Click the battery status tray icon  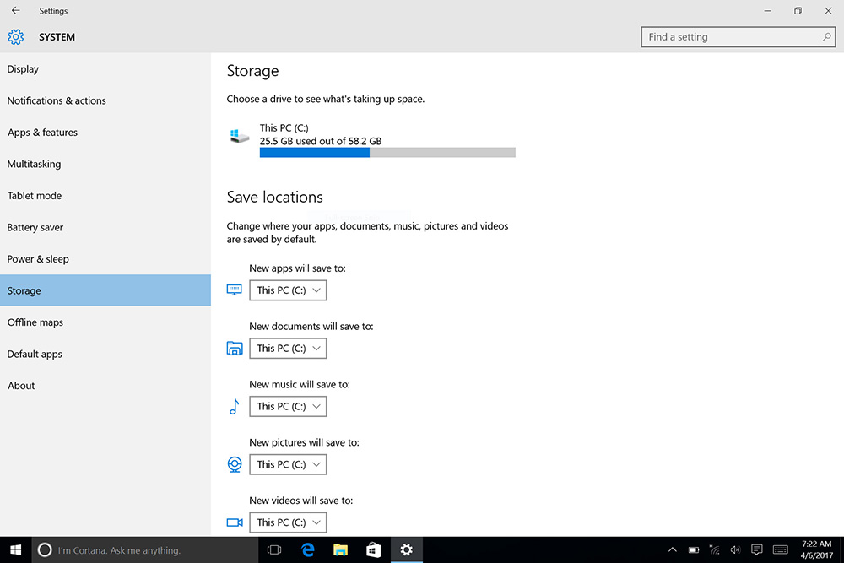tap(694, 549)
